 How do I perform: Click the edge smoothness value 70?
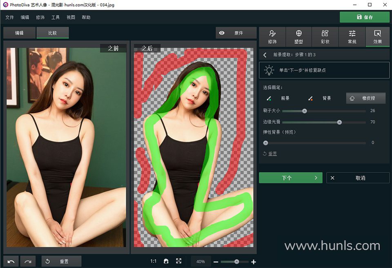pyautogui.click(x=372, y=122)
